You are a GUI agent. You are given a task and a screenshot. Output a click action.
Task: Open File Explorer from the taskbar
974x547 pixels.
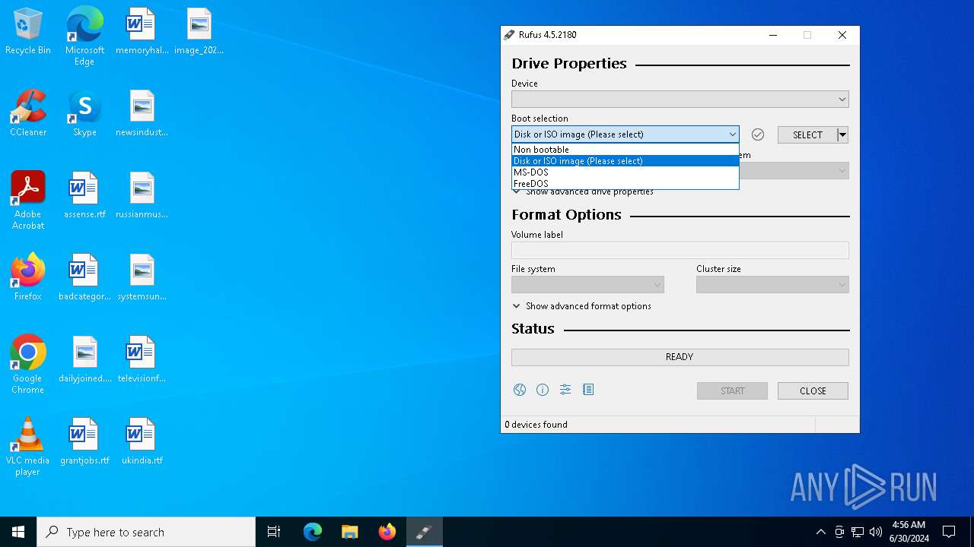[x=350, y=532]
